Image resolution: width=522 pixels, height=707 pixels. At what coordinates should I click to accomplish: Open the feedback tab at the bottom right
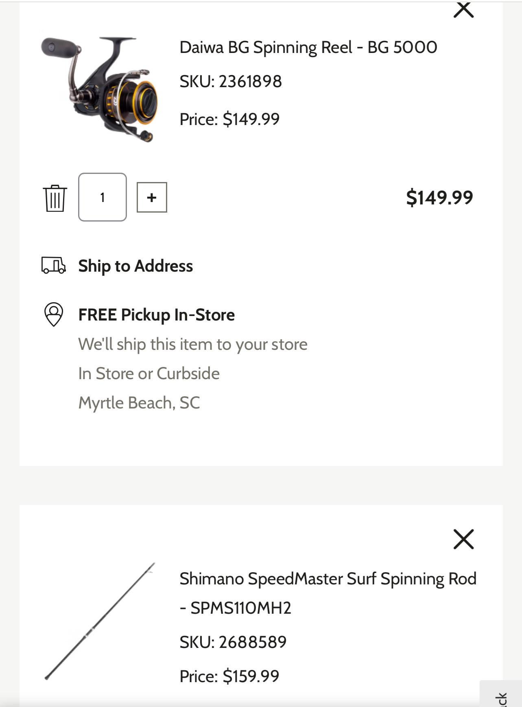[x=502, y=696]
